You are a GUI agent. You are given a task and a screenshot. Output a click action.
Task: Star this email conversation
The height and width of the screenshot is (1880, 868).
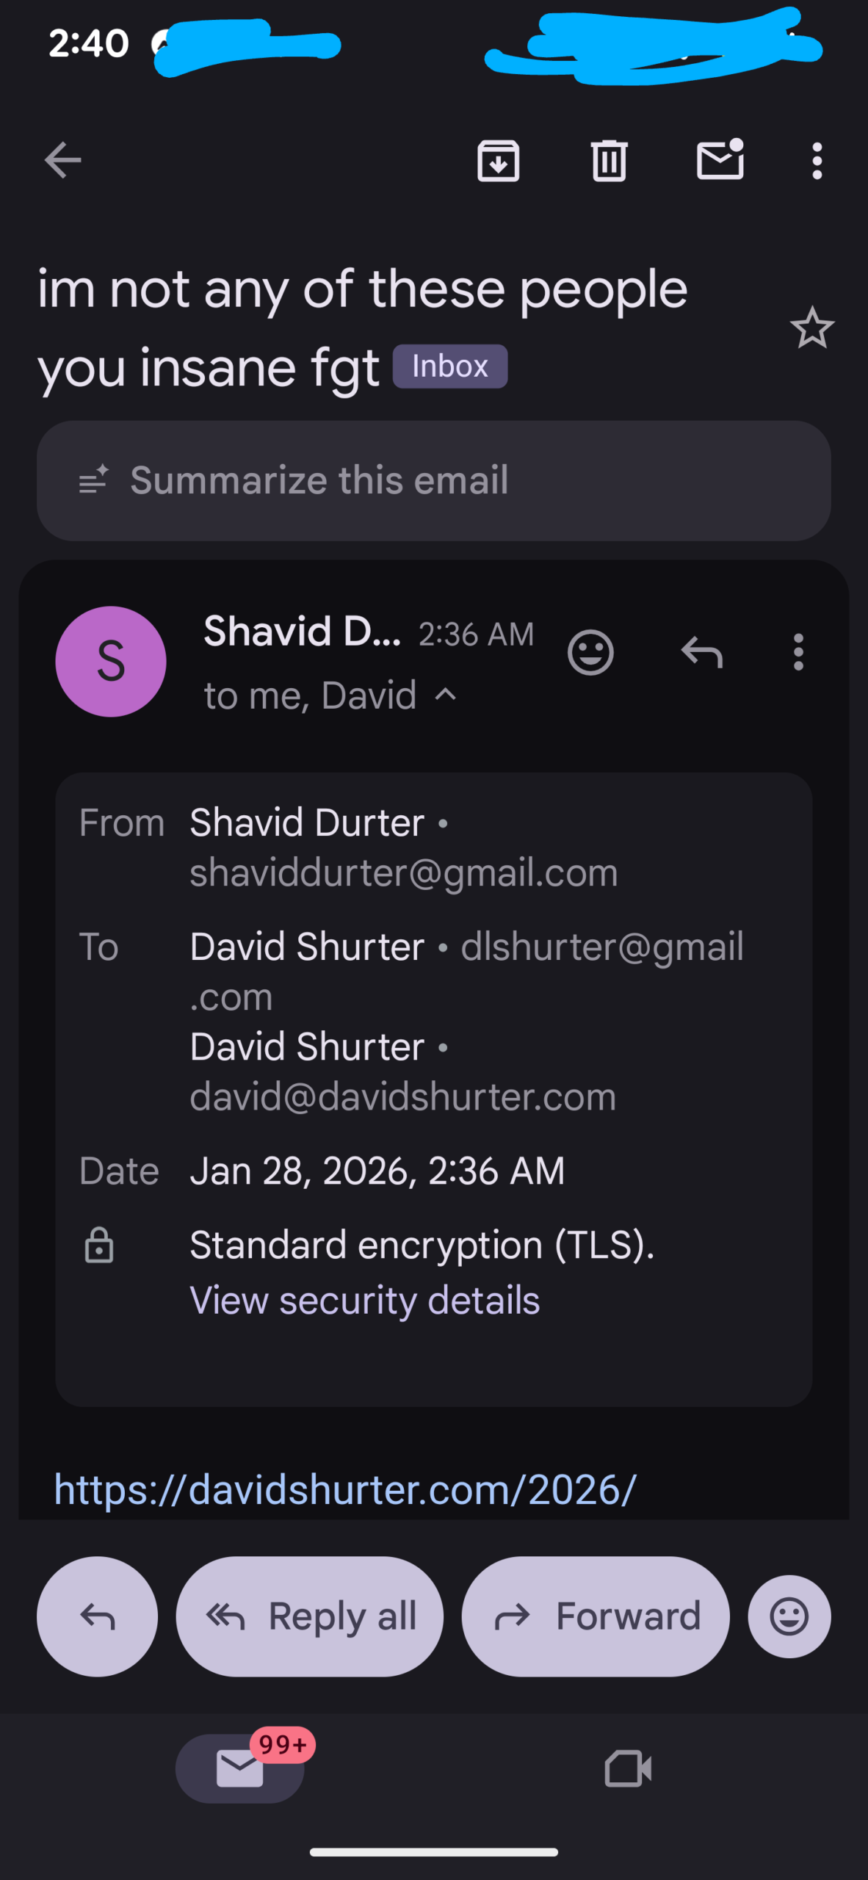pos(811,328)
